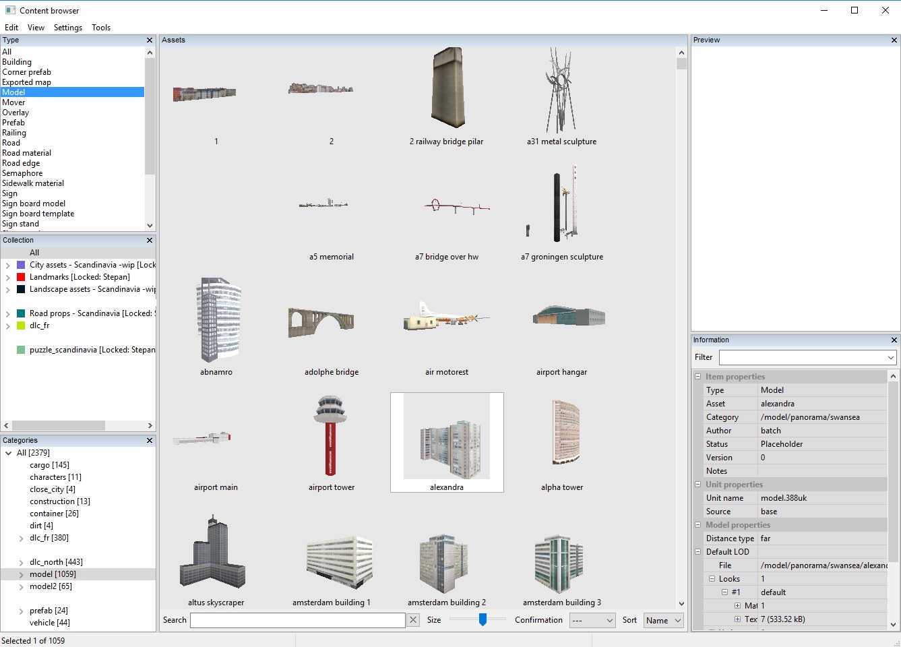This screenshot has height=647, width=901.
Task: Select the vehicle [44] category
Action: click(x=49, y=623)
